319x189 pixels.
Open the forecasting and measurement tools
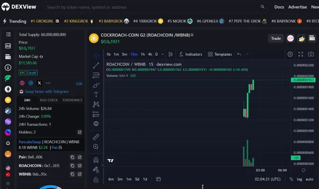pyautogui.click(x=96, y=114)
